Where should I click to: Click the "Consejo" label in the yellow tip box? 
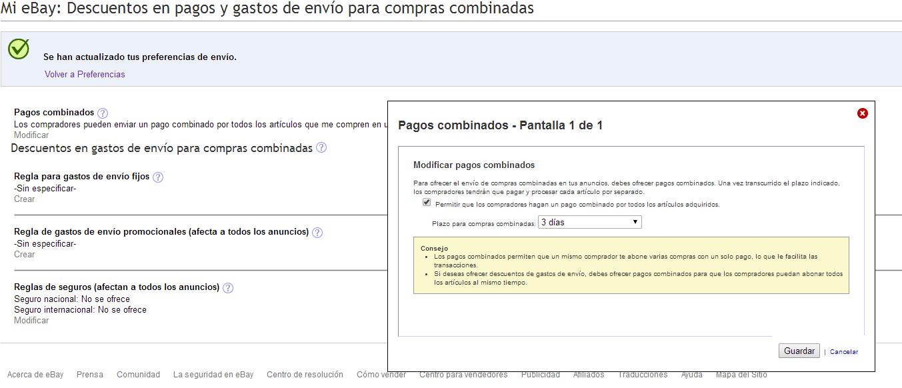tap(434, 249)
